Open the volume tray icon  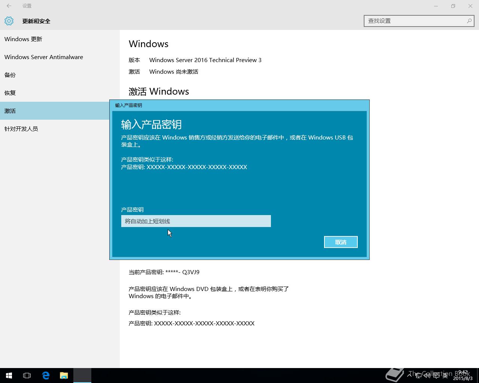427,376
